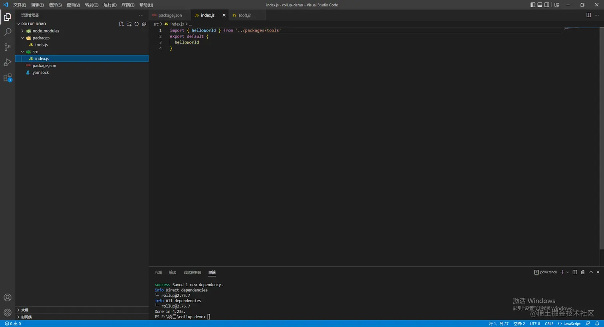Kill the terminal with trash icon
Viewport: 604px width, 327px height.
[x=583, y=272]
